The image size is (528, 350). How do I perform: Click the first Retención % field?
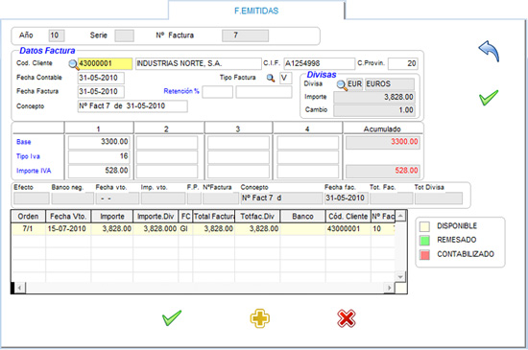(x=218, y=92)
